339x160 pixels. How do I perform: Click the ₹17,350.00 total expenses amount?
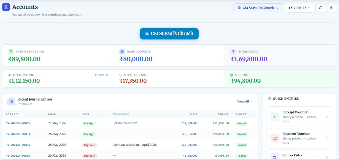[x=133, y=81]
